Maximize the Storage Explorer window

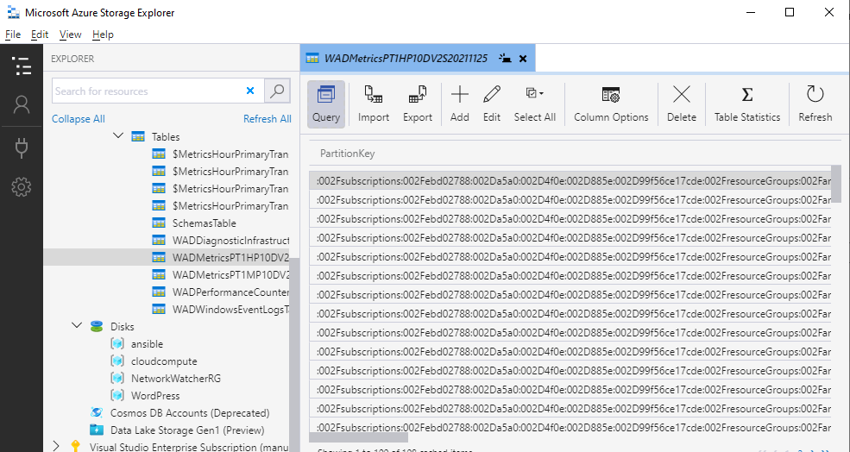(x=790, y=12)
